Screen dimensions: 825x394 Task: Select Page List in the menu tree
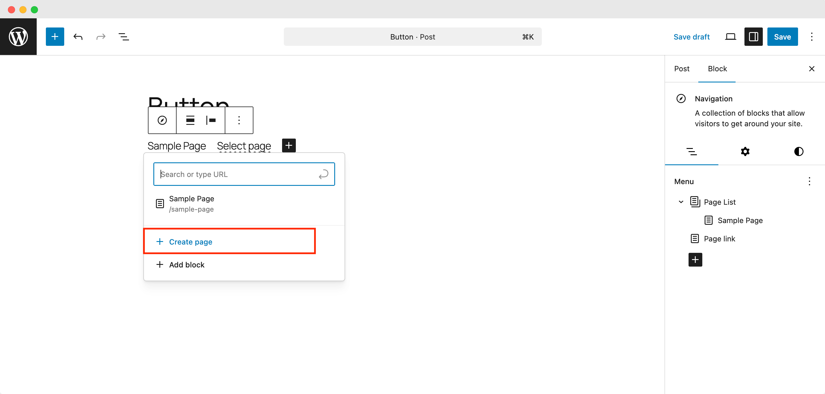point(713,202)
